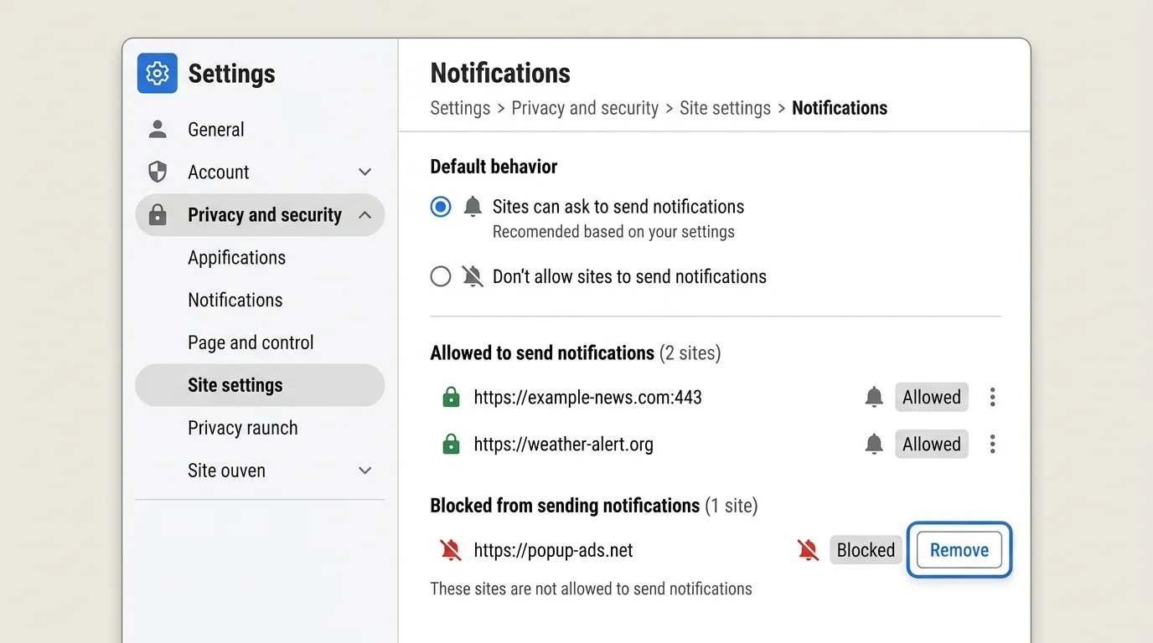Click the bell icon in weather-alert.org row
The image size is (1153, 643).
click(874, 444)
